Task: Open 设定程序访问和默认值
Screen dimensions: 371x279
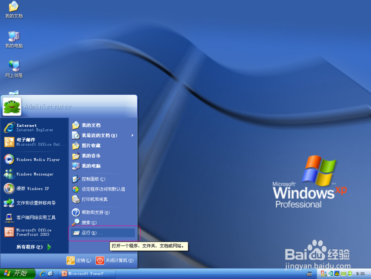Action: [x=103, y=189]
